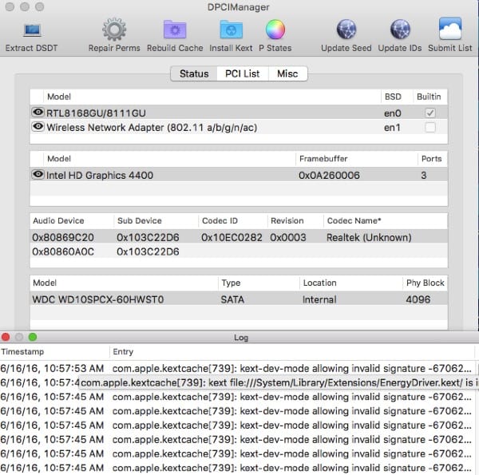Click eye icon beside Intel HD Graphics 4400
The width and height of the screenshot is (479, 475).
click(38, 175)
